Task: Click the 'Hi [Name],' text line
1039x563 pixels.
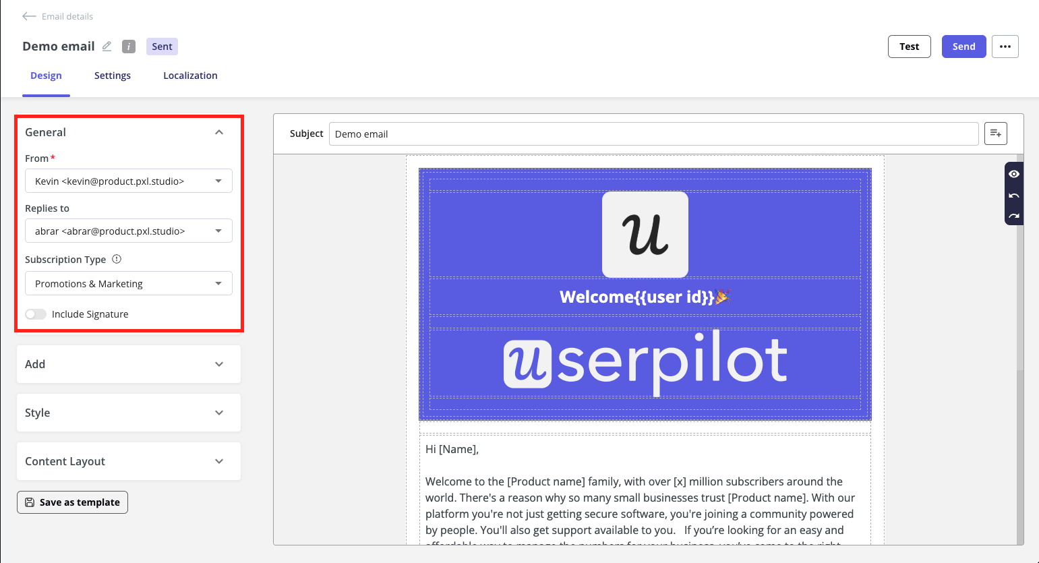Action: [x=452, y=449]
